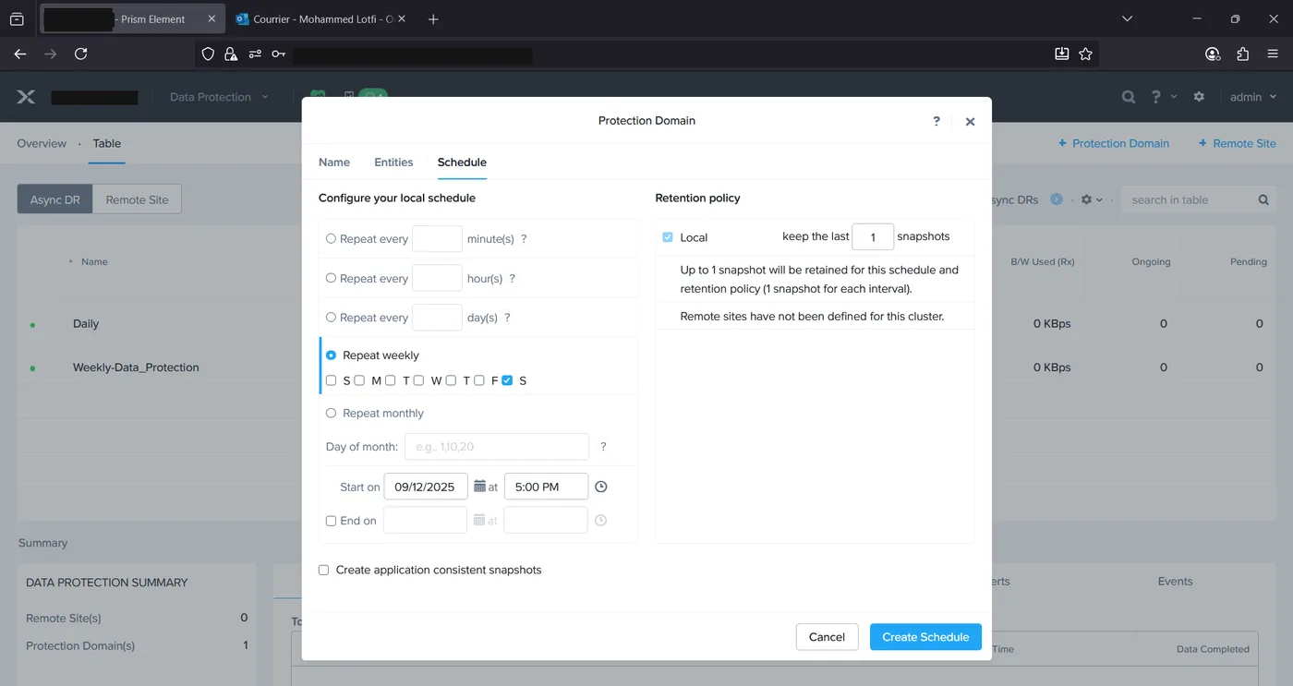Image resolution: width=1293 pixels, height=686 pixels.
Task: Click the blue next-page arrow beside Async DRs
Action: click(1057, 199)
